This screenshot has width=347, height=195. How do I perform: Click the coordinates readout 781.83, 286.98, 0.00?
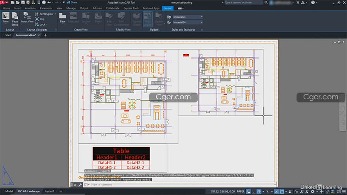(223, 191)
